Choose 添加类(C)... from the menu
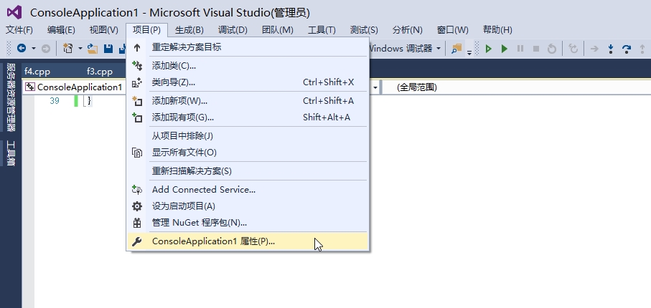The width and height of the screenshot is (651, 308). pyautogui.click(x=248, y=65)
